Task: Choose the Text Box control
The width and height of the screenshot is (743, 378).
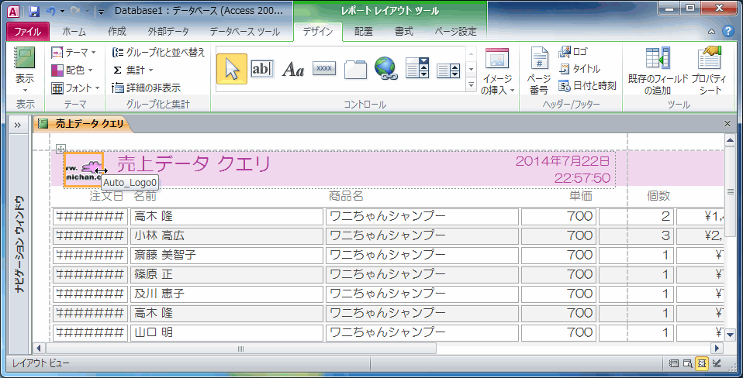Action: [262, 69]
